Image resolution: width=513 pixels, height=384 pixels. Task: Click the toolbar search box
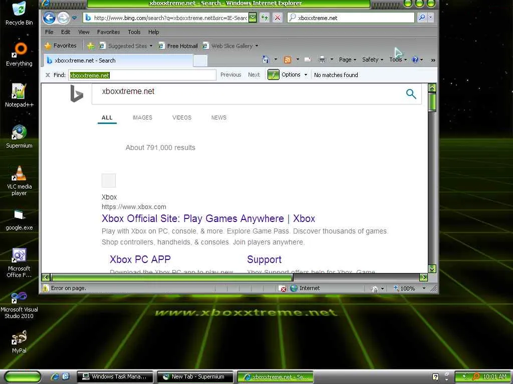[351, 18]
